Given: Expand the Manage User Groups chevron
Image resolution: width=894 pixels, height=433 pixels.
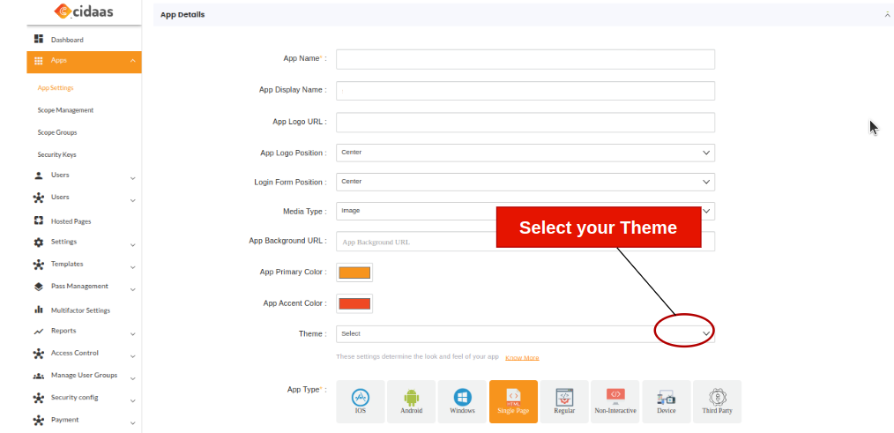Looking at the screenshot, I should 133,378.
